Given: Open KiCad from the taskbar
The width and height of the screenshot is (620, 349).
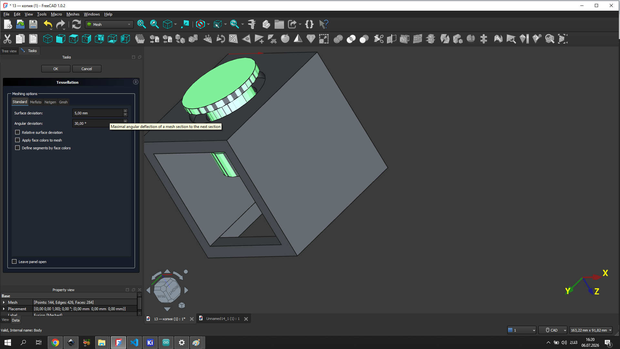Looking at the screenshot, I should pyautogui.click(x=150, y=343).
